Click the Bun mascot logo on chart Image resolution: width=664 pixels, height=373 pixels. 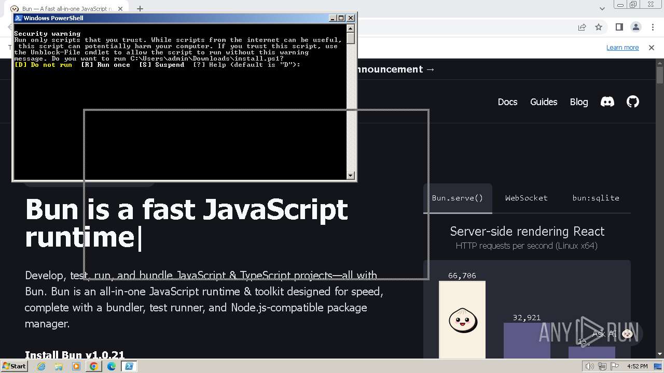tap(463, 320)
